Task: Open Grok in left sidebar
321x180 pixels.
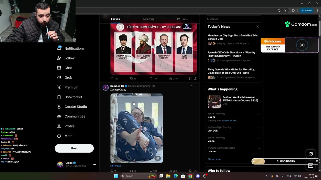Action: [64, 77]
